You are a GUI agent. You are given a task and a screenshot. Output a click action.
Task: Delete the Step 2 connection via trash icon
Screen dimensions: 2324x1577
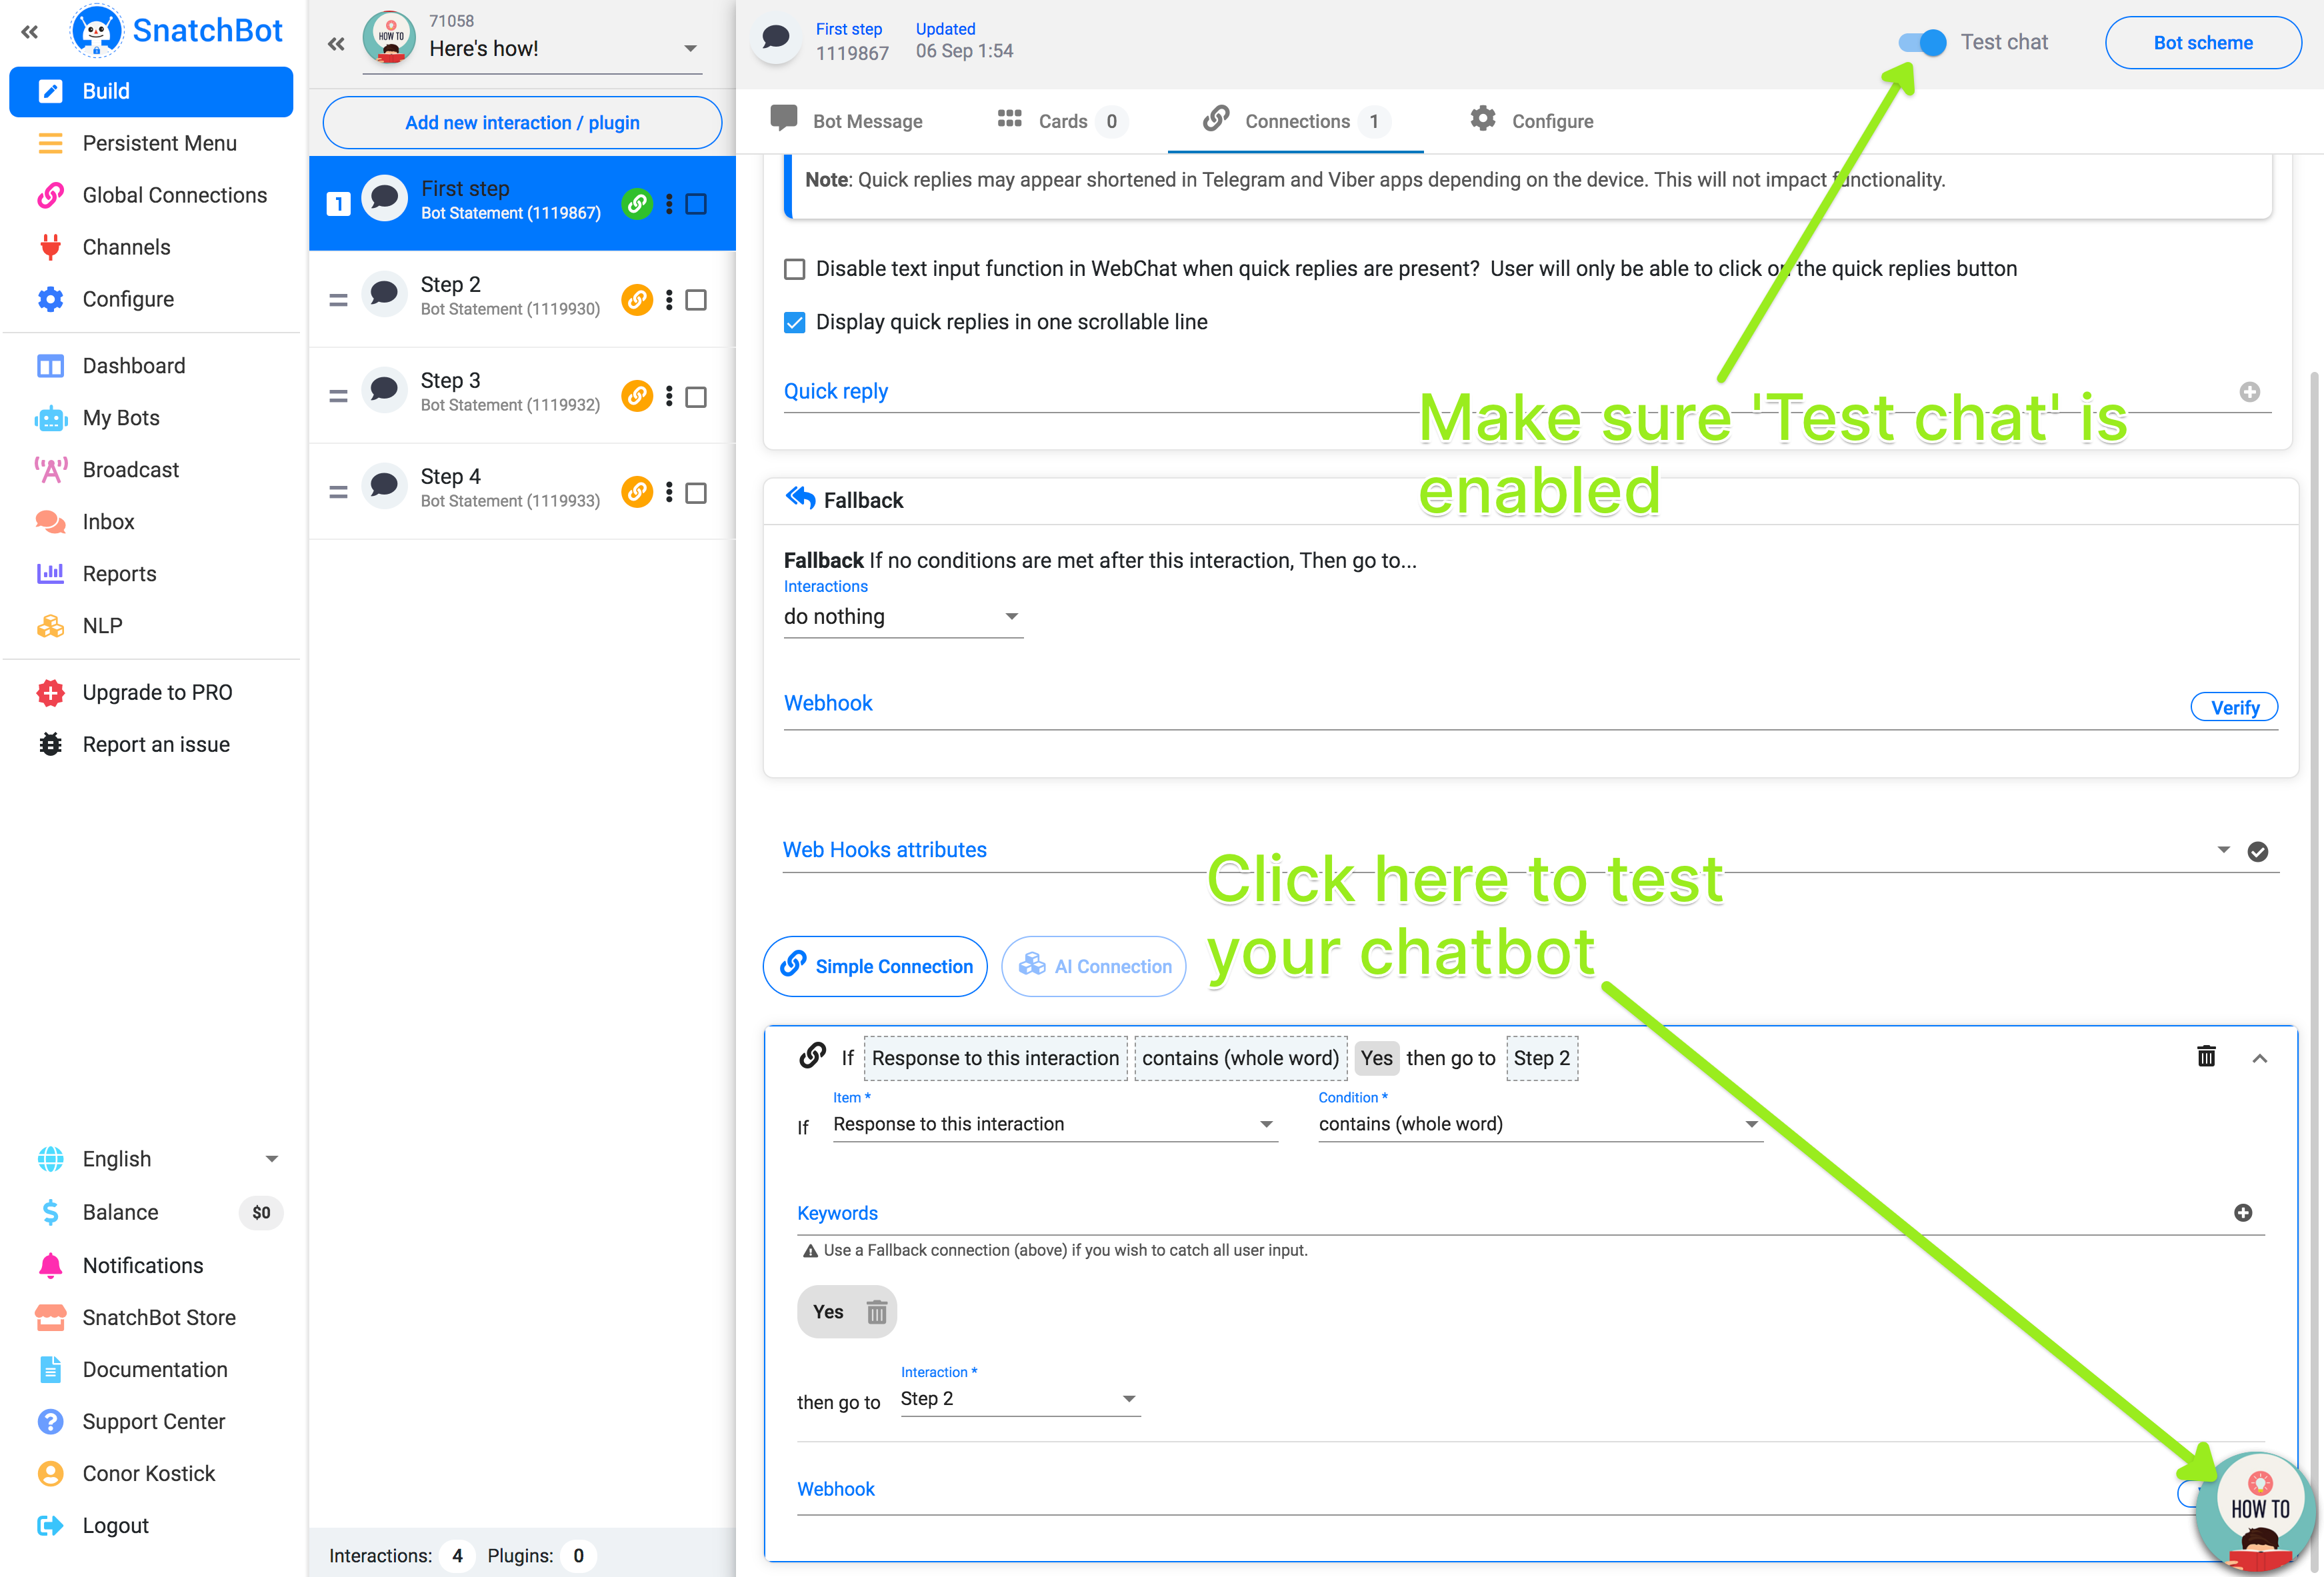[x=2205, y=1056]
